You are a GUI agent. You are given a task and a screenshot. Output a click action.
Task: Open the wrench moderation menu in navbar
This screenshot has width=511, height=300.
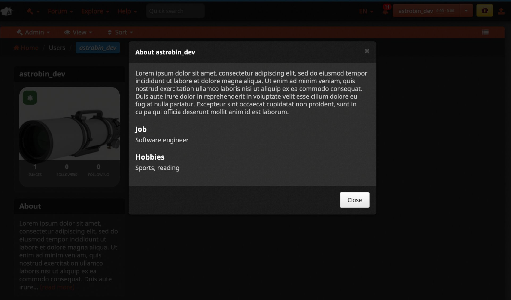[33, 11]
